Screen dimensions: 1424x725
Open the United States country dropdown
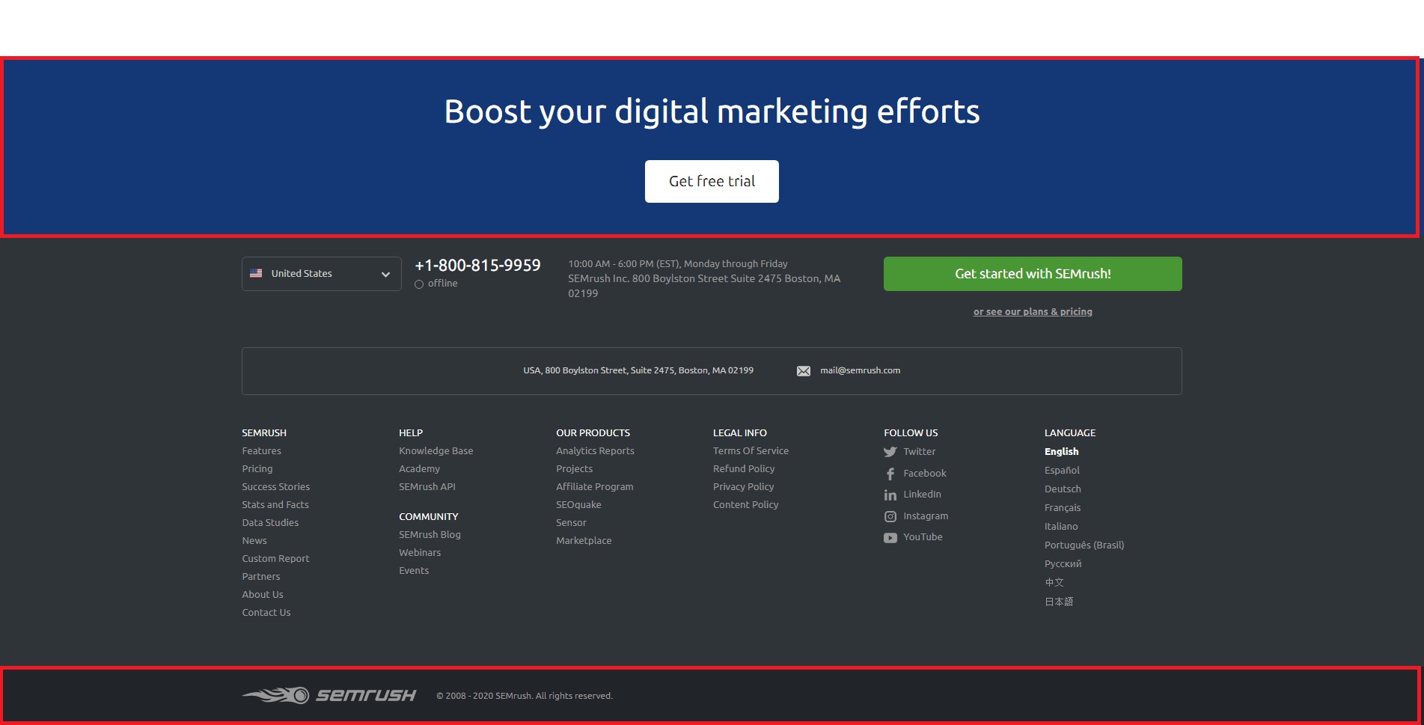(x=321, y=274)
